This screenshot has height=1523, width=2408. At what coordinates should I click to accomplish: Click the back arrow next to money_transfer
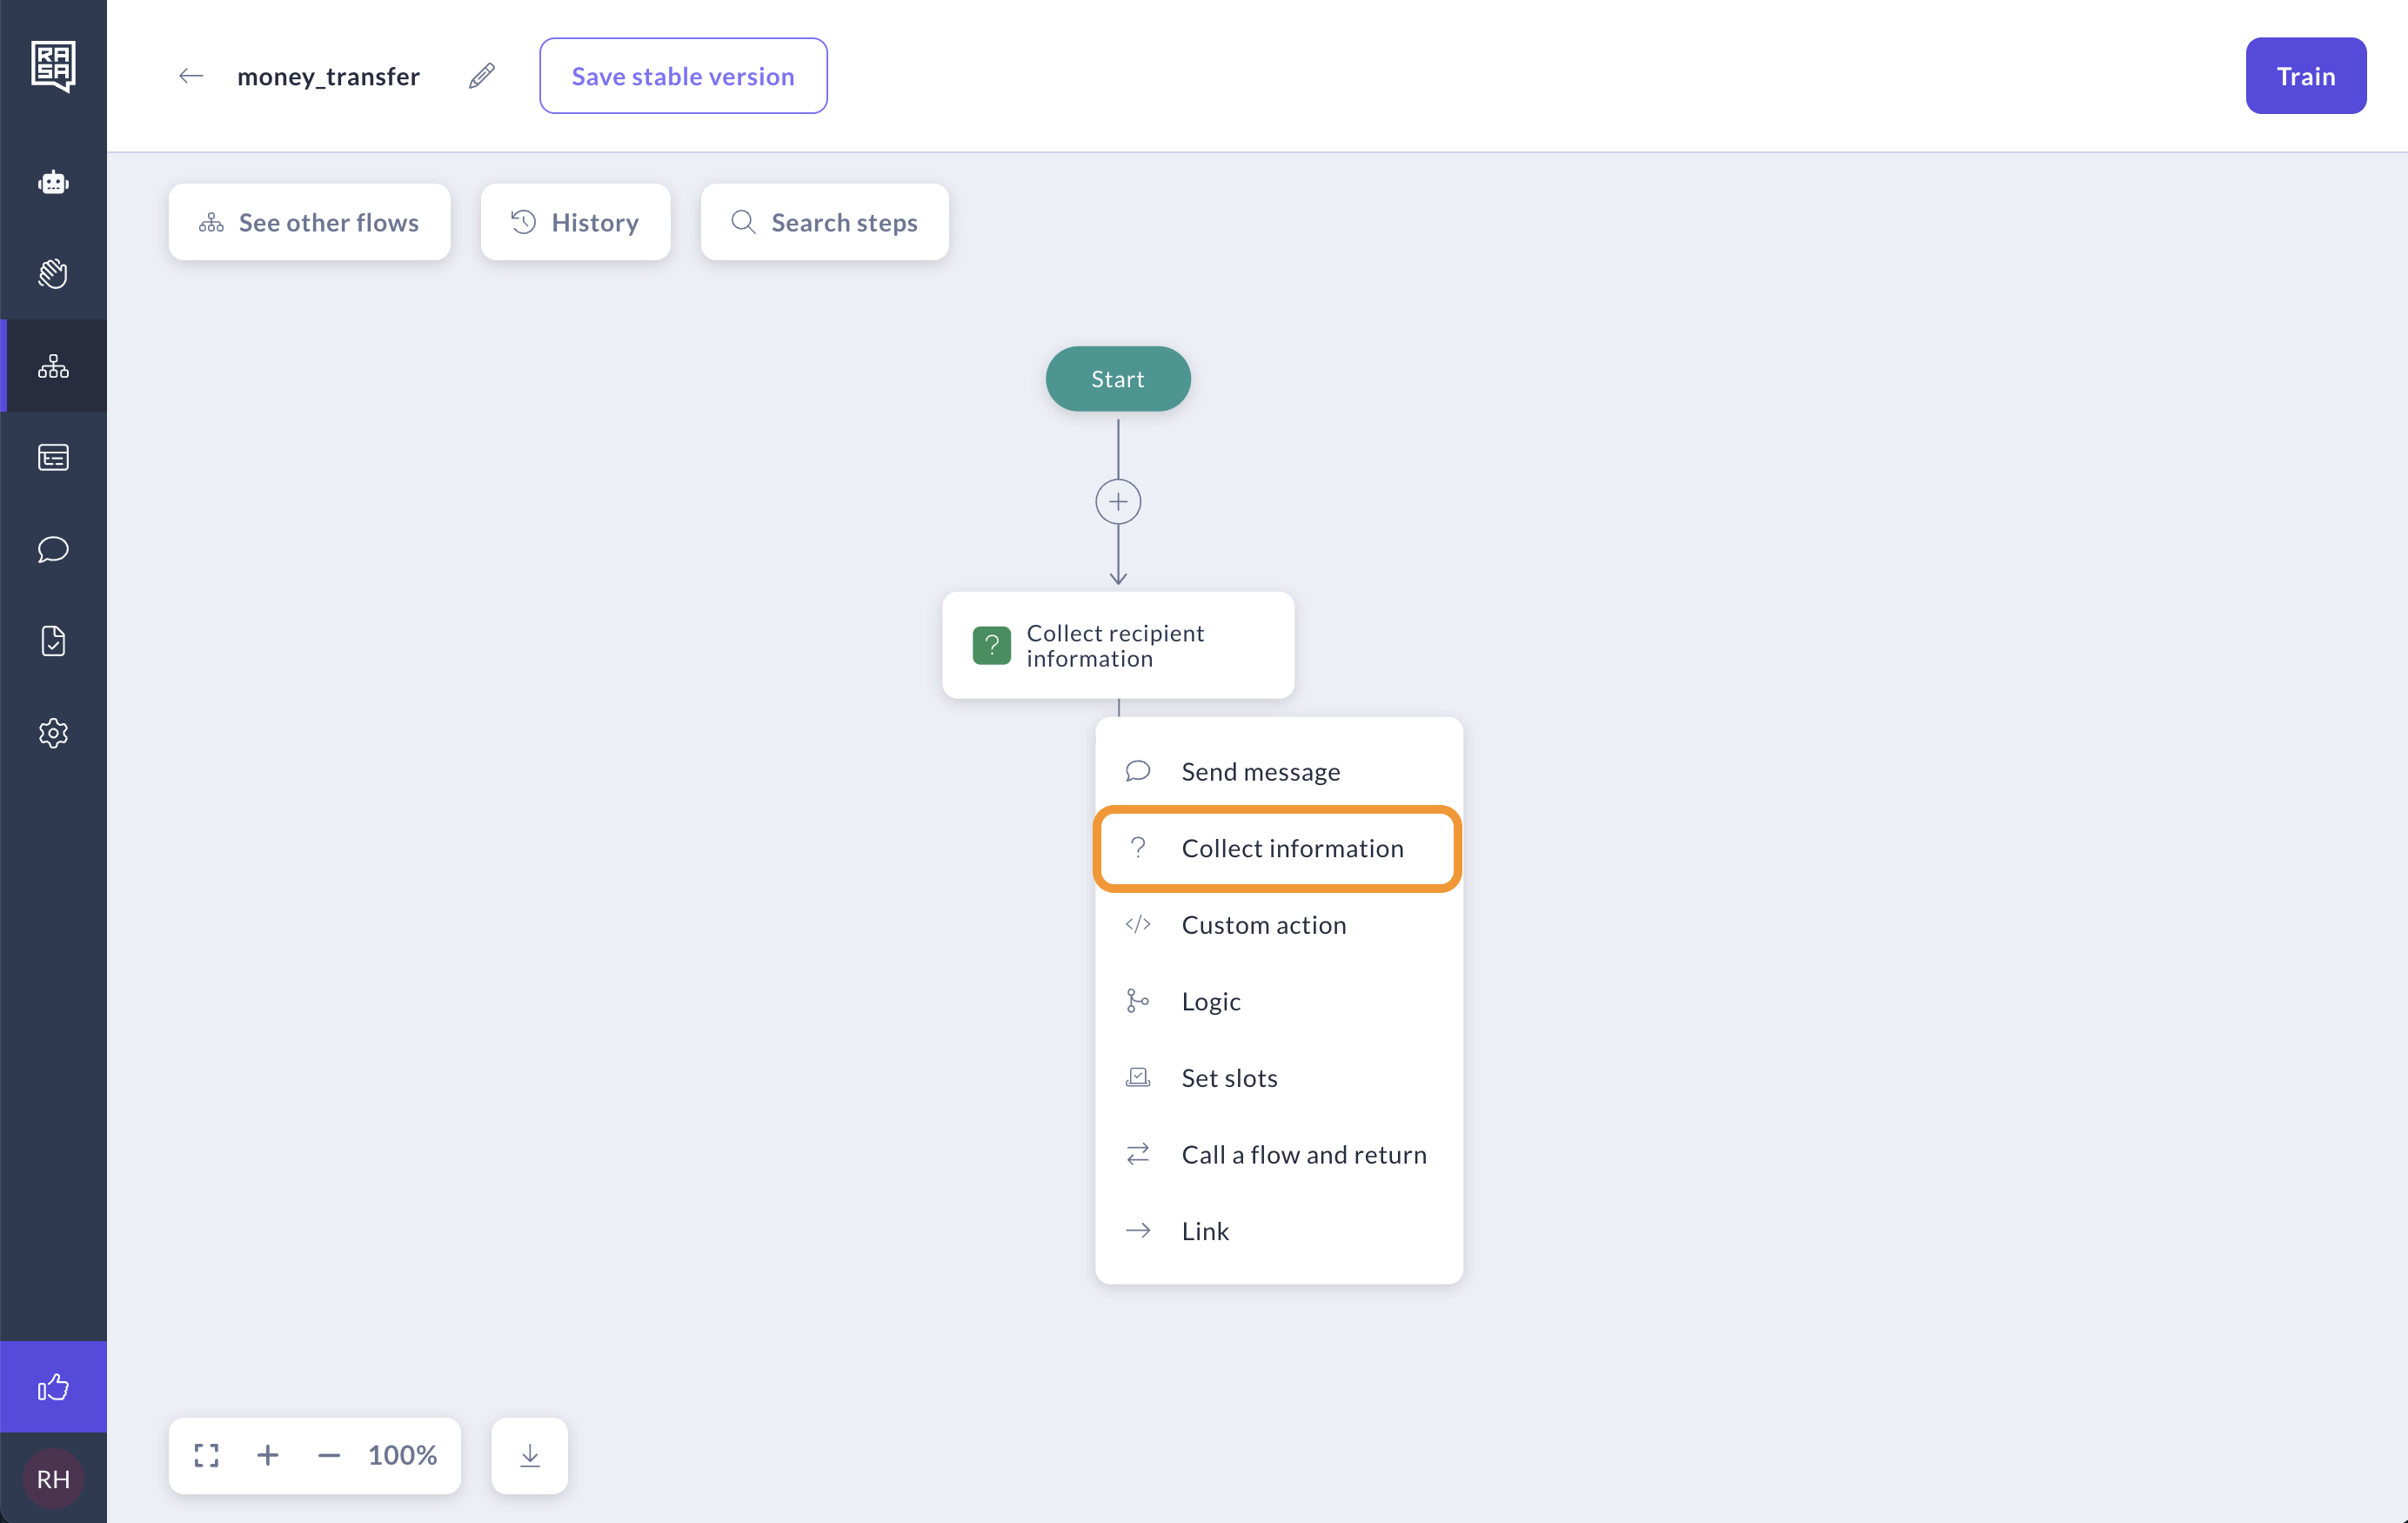190,76
